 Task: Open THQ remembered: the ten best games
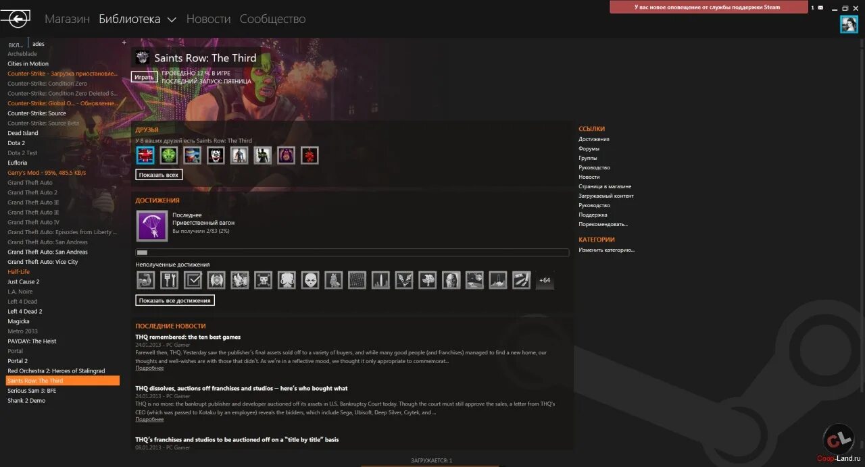point(188,337)
